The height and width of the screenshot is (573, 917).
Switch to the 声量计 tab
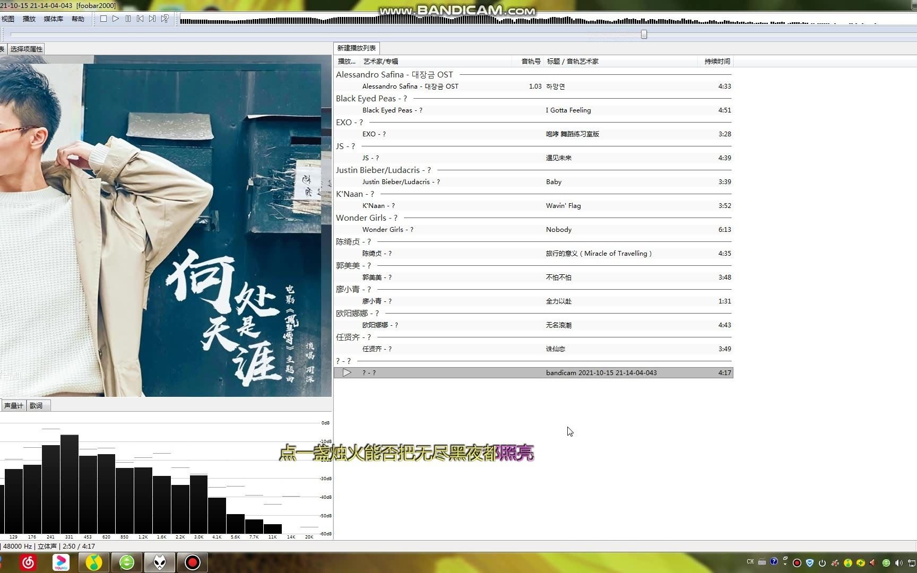(x=13, y=405)
